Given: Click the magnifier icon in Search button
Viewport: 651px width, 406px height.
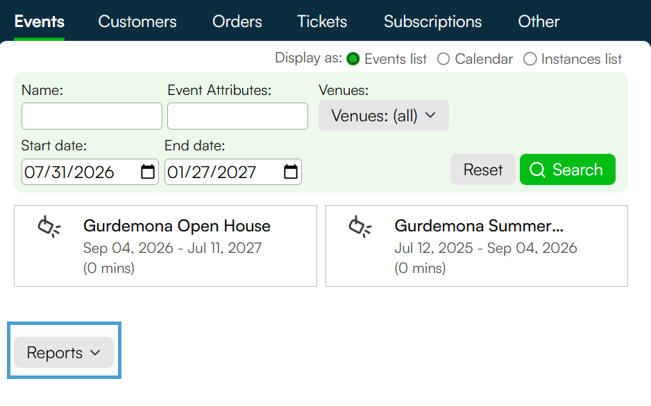Looking at the screenshot, I should click(x=537, y=170).
